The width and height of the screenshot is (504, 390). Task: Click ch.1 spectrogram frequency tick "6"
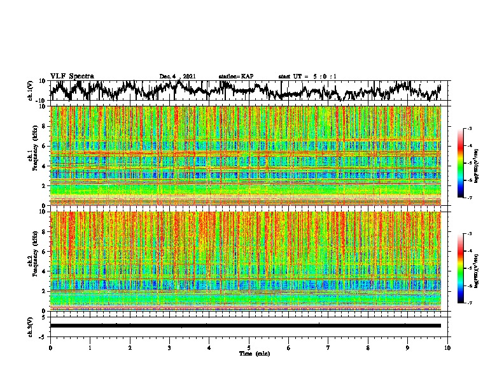tap(45, 146)
